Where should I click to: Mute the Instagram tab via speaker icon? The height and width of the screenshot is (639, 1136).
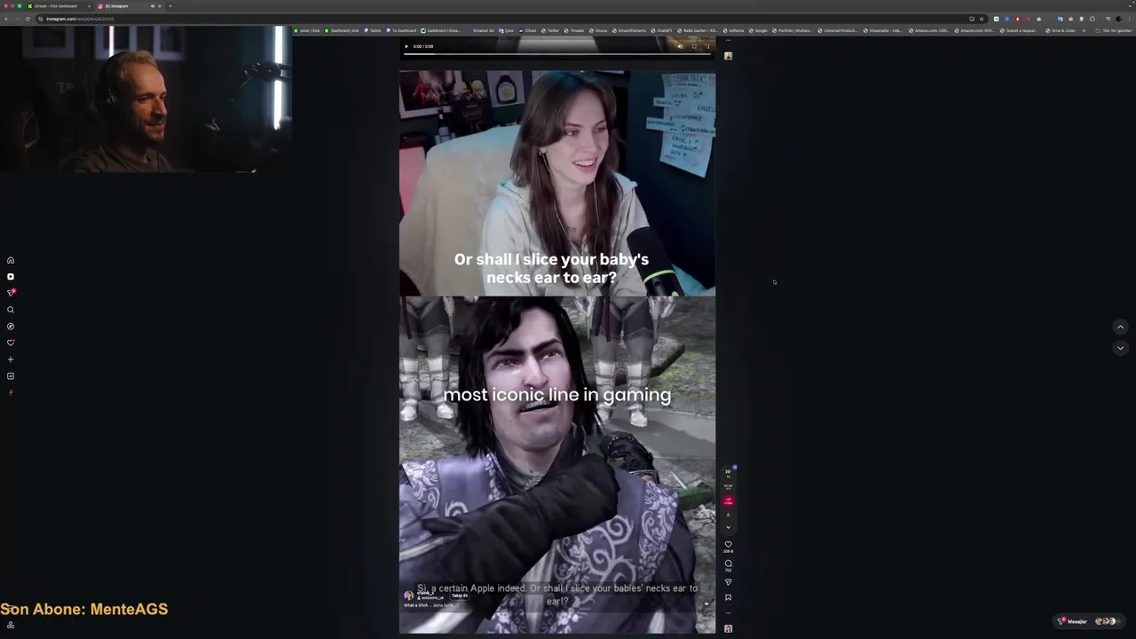pos(152,6)
